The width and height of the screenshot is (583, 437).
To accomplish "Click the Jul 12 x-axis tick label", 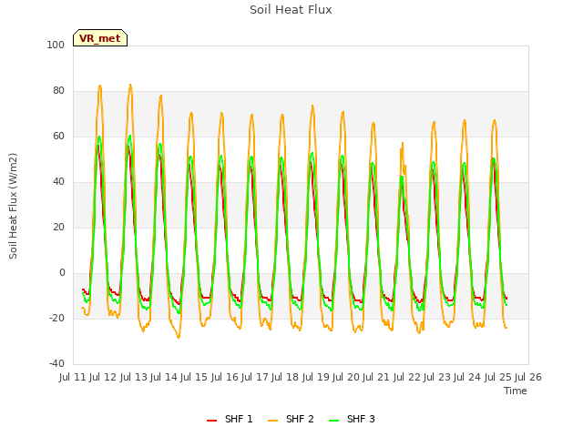I will tap(103, 377).
